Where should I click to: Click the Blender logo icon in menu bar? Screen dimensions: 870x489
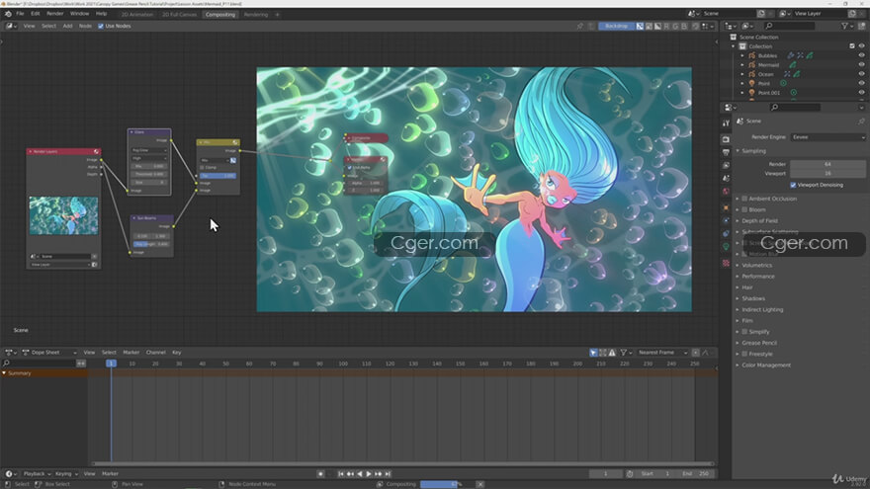[x=7, y=14]
